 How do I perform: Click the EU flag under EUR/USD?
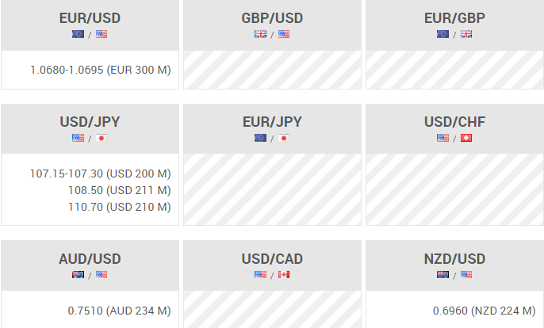tap(78, 34)
